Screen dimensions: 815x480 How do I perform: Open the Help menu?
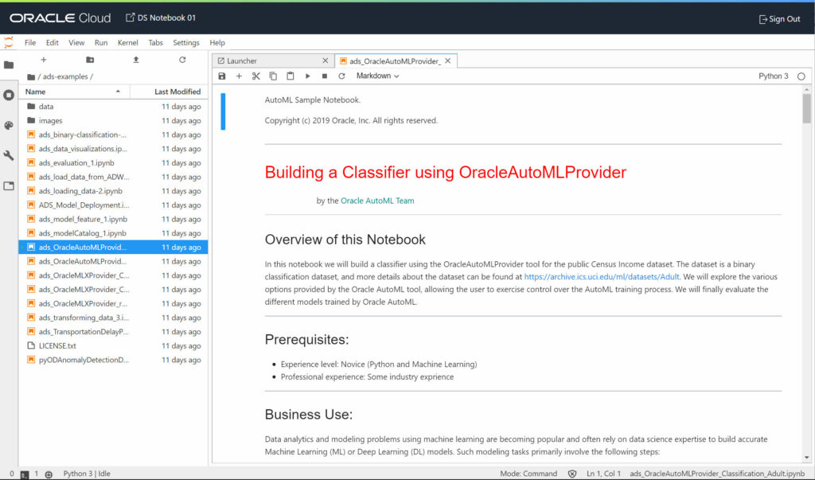pos(217,43)
